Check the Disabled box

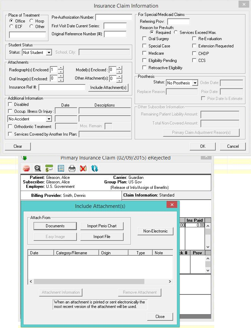[10, 104]
